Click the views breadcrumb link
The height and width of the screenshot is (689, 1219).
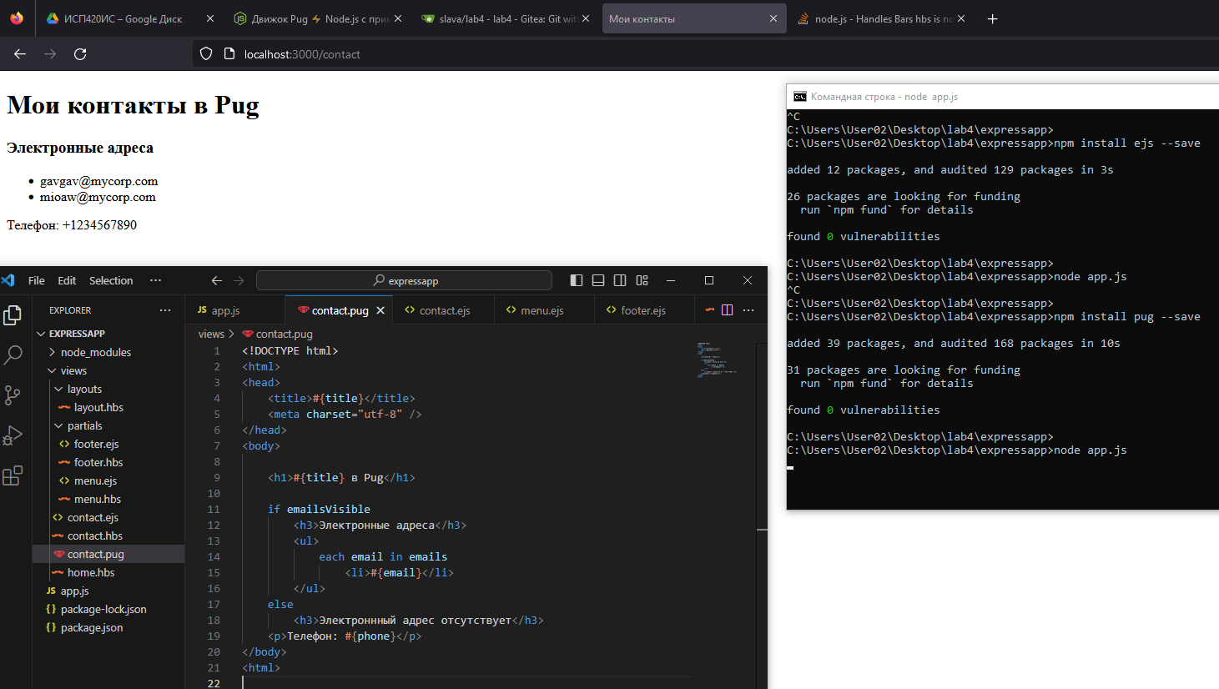(x=211, y=334)
